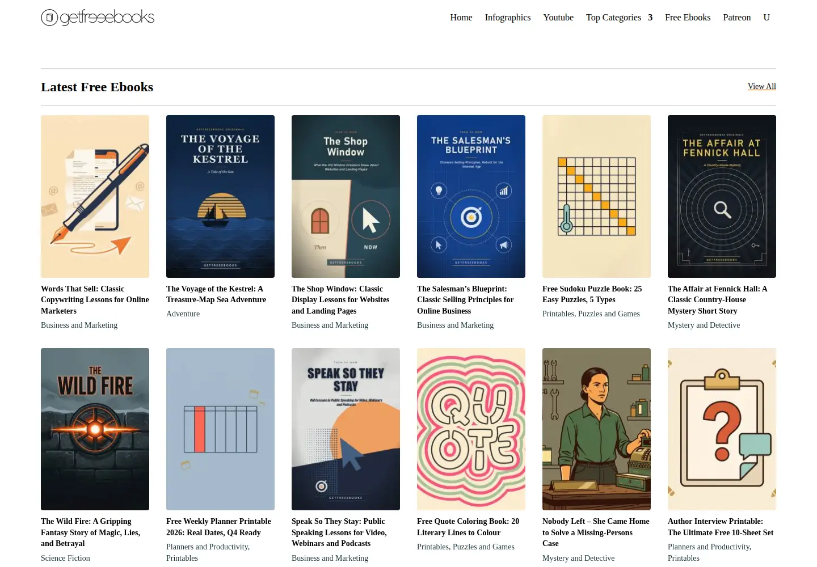This screenshot has width=817, height=567.
Task: Select Printables, Puzzles and Games under Quote Coloring
Action: [x=465, y=547]
